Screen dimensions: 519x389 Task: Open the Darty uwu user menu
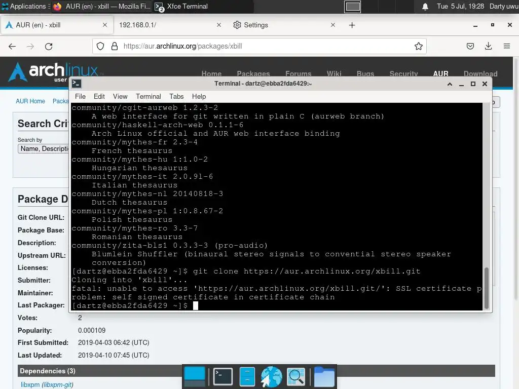(504, 6)
